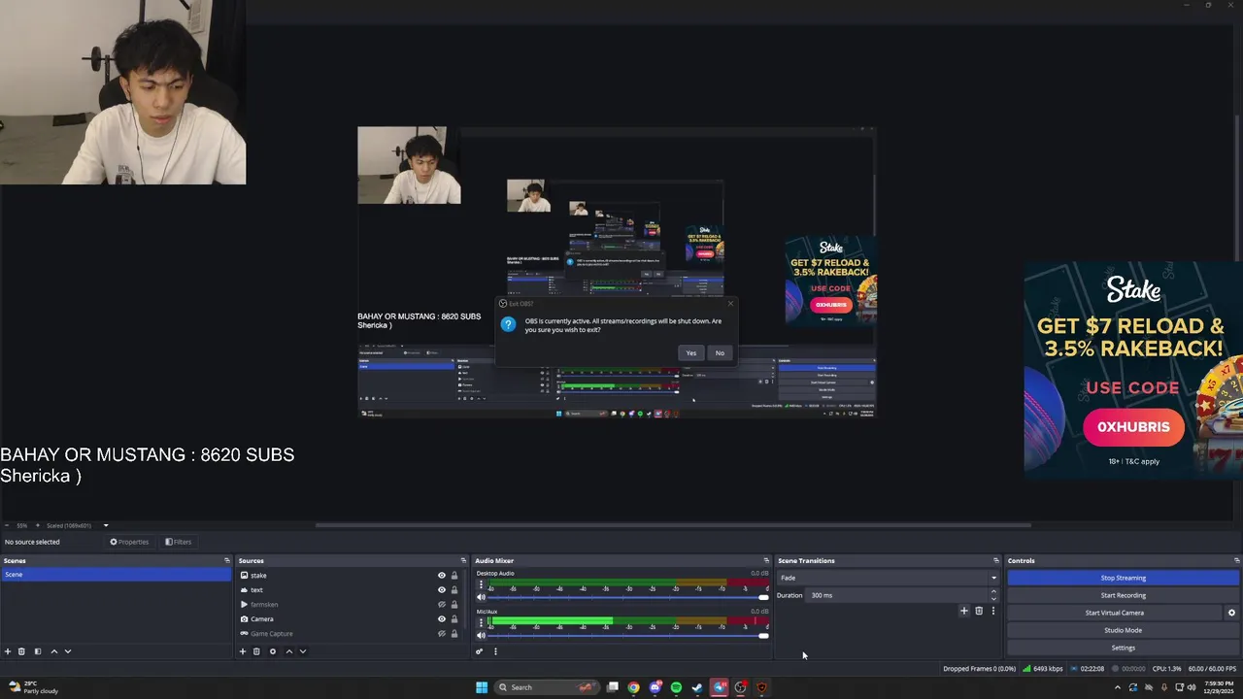
Task: Select the farmsken source row
Action: click(x=352, y=605)
